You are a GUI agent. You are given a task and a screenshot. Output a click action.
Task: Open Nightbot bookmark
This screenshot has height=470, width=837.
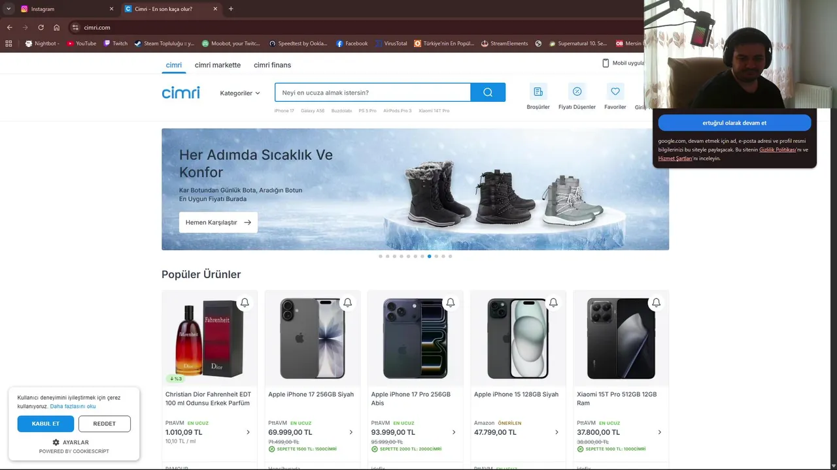coord(42,44)
